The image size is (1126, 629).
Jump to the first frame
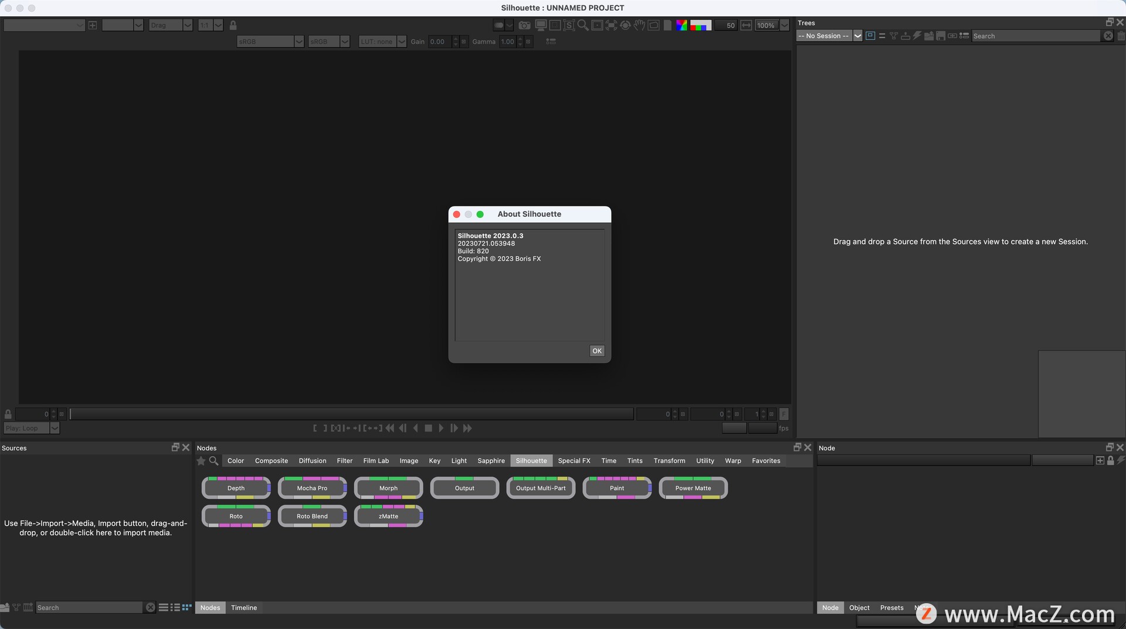389,429
